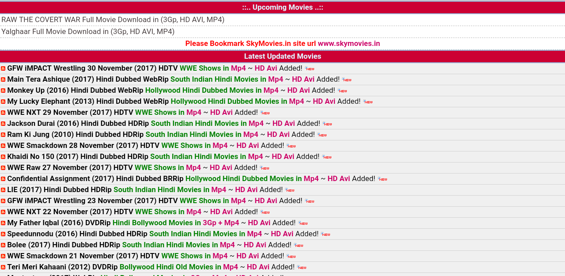The height and width of the screenshot is (276, 565).
Task: Click the RSS icon next to Speedunnodu
Action: [x=3, y=234]
